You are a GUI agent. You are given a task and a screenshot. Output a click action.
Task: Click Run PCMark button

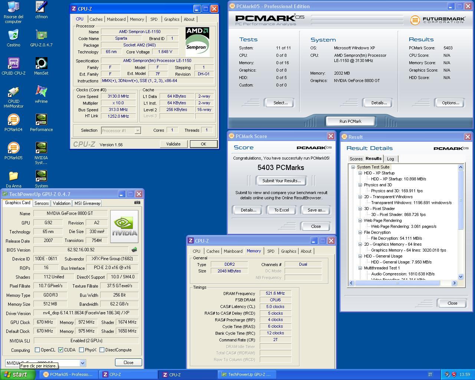pyautogui.click(x=350, y=121)
